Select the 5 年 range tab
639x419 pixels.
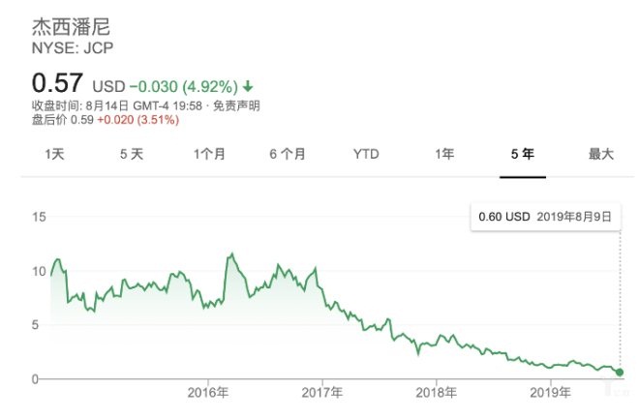pos(523,154)
